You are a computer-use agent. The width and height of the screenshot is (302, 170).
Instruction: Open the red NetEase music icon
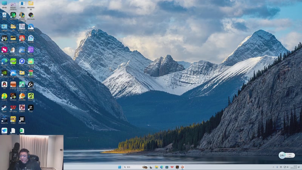[22, 38]
